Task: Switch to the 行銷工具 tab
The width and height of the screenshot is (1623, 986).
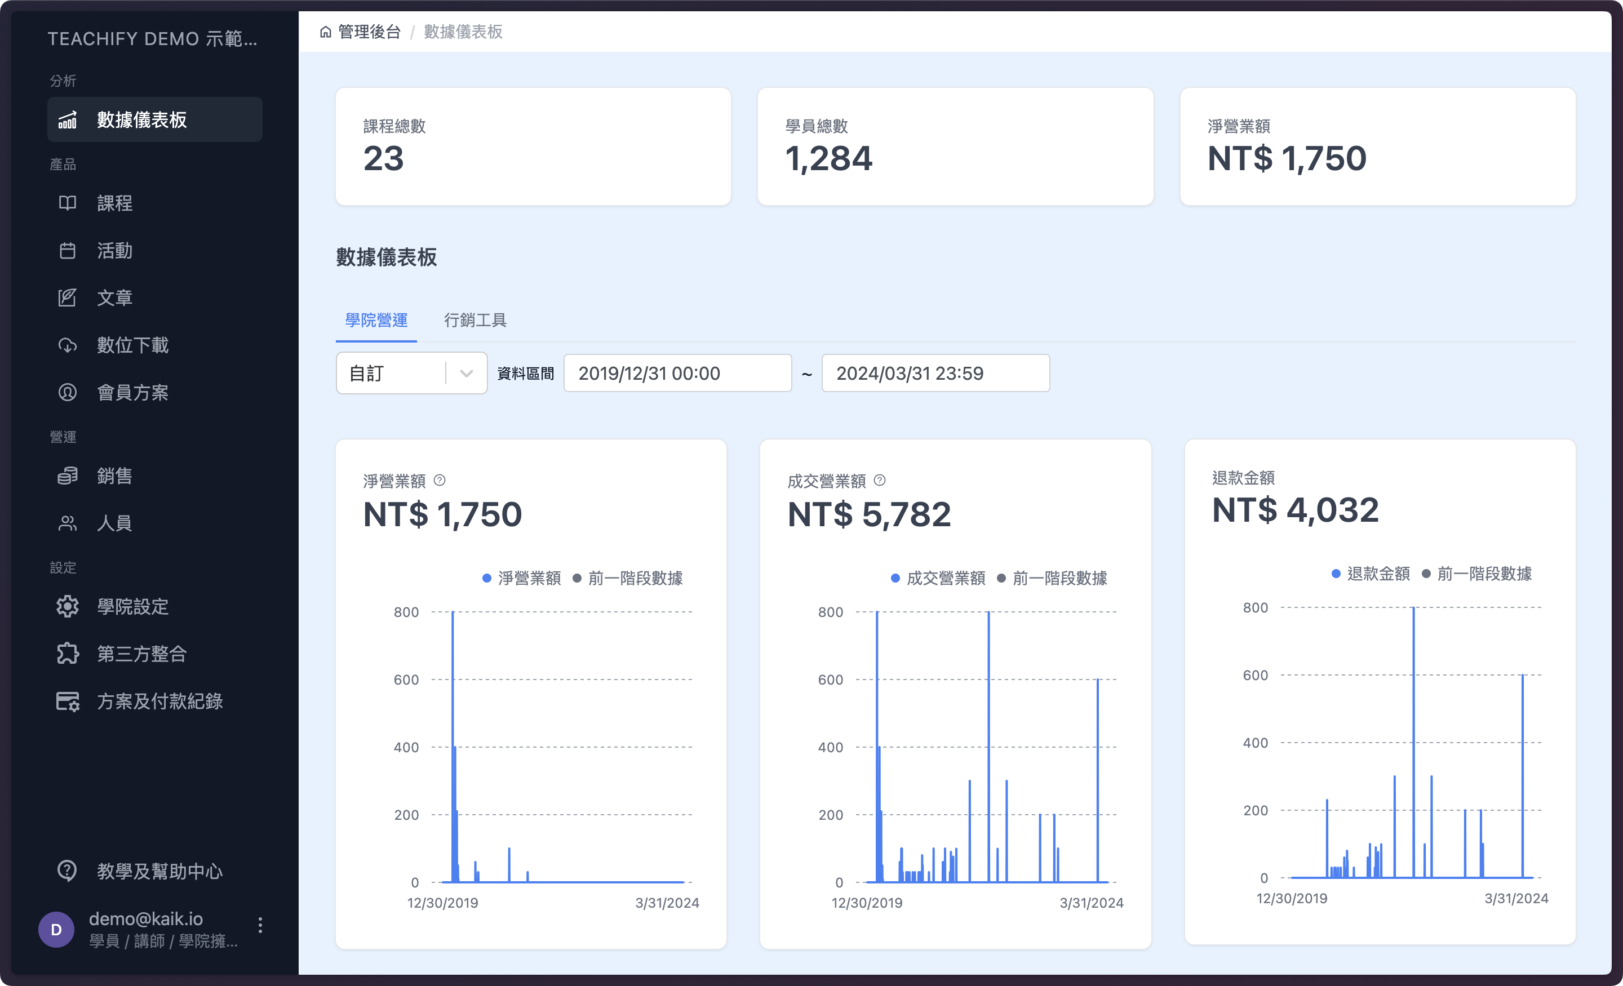Action: tap(475, 320)
